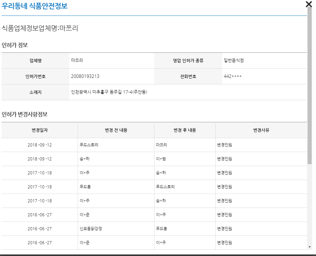Click the scrollbar down arrow
Screen dimensions: 316x256
click(x=309, y=247)
